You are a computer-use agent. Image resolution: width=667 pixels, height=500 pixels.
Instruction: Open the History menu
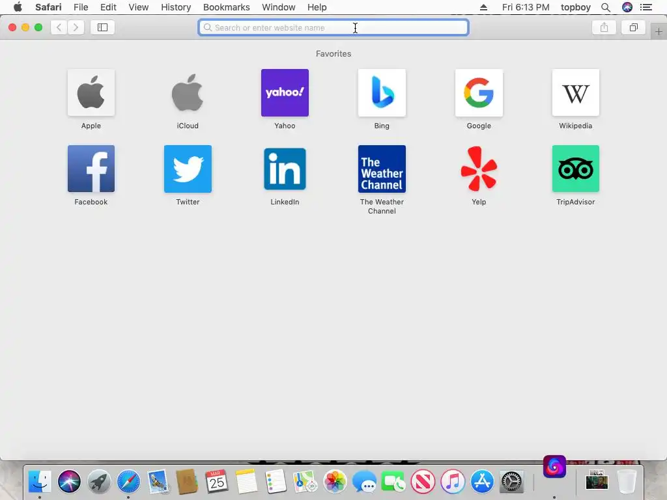pyautogui.click(x=176, y=7)
